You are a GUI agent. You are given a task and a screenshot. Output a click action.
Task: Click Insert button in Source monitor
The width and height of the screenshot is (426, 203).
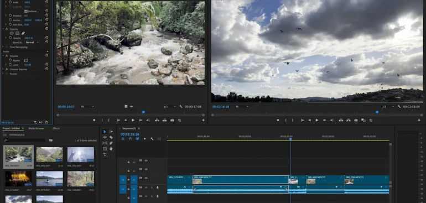[x=157, y=120]
